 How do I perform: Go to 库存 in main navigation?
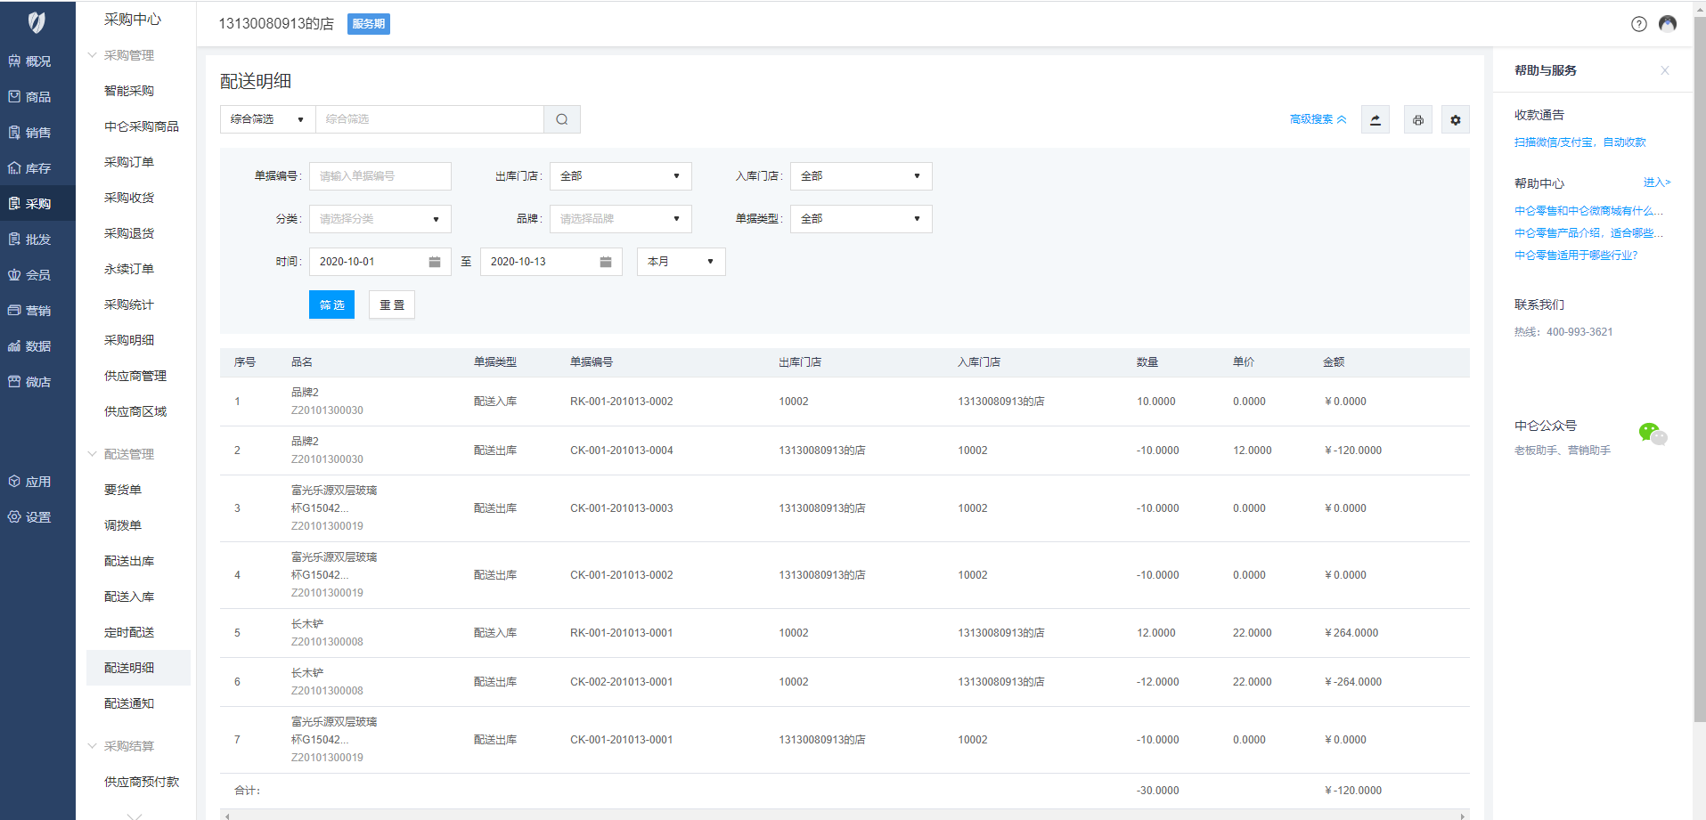37,168
